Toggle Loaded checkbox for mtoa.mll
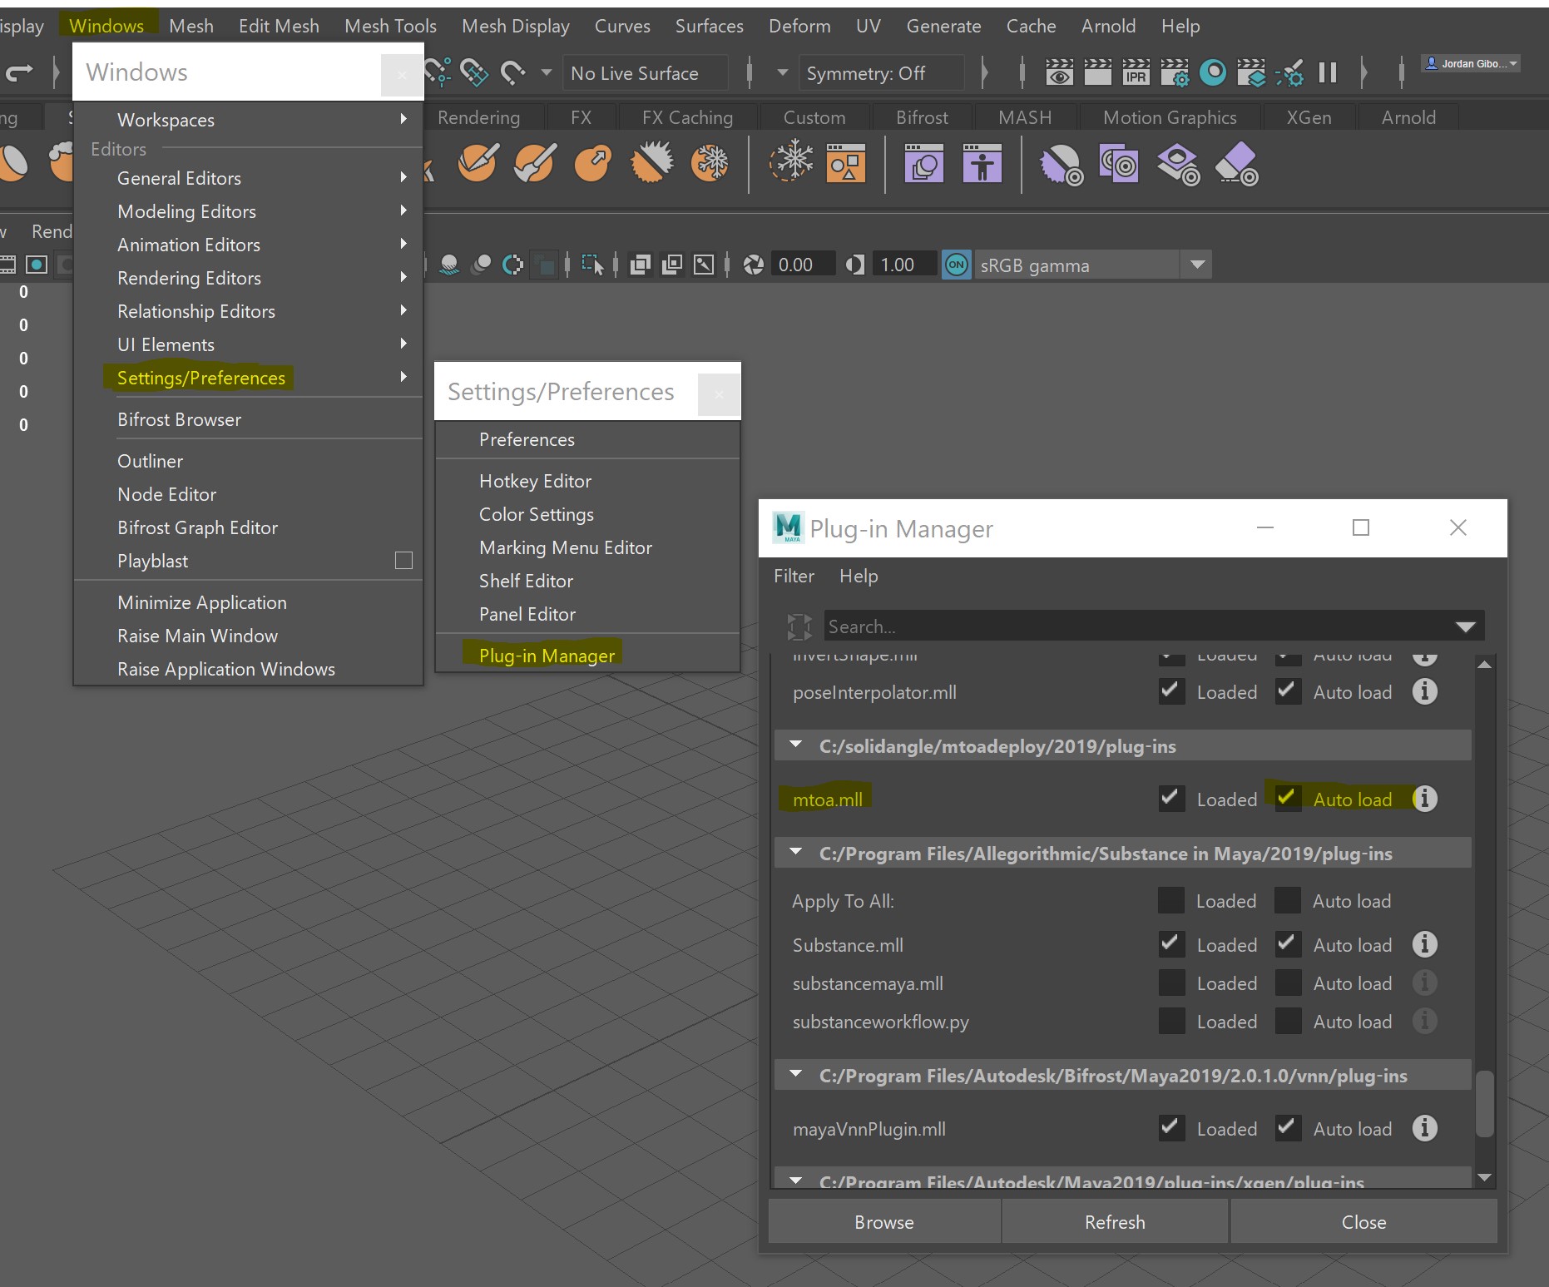Viewport: 1549px width, 1287px height. point(1171,799)
